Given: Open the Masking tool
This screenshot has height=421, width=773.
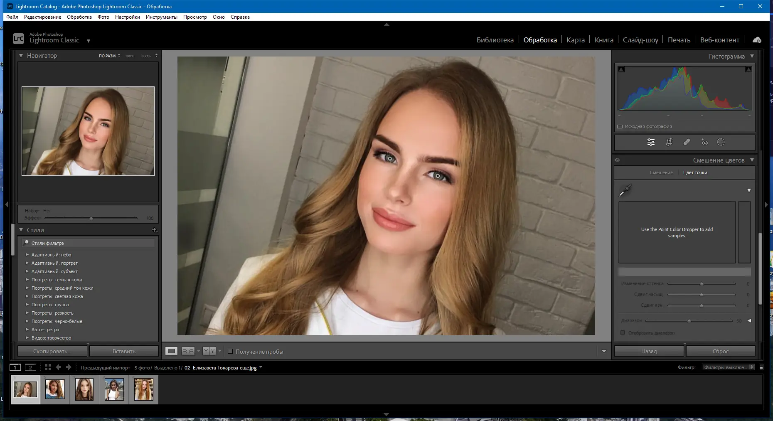Looking at the screenshot, I should point(721,142).
